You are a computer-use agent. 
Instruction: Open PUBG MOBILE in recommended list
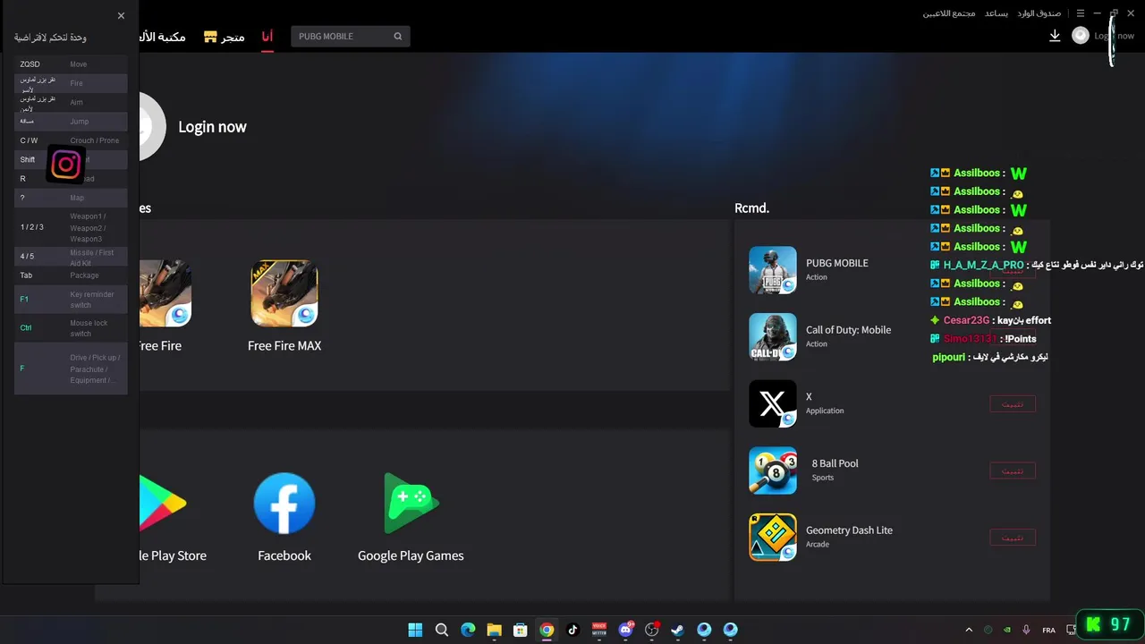coord(773,270)
